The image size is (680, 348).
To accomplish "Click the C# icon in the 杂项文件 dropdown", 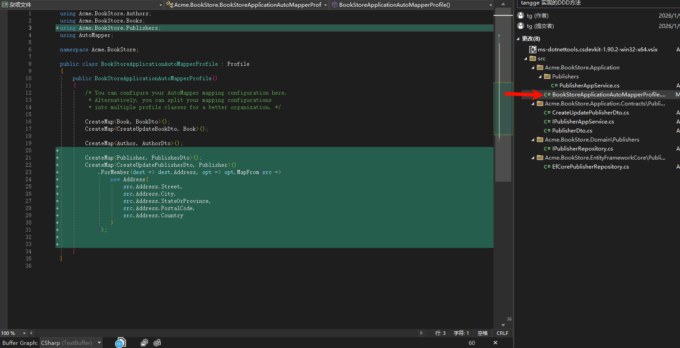I will click(x=5, y=5).
